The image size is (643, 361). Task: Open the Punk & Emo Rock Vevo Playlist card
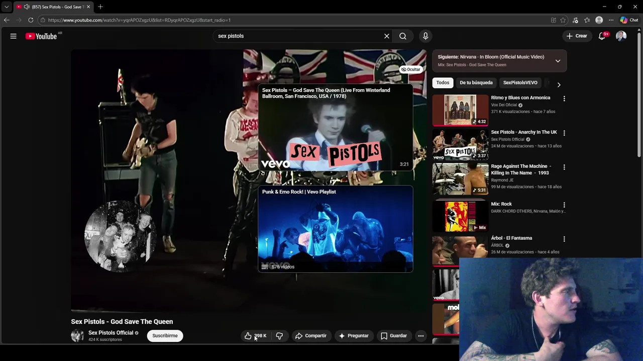(x=336, y=229)
